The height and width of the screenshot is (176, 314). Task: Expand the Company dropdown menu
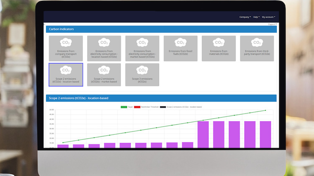tap(245, 17)
